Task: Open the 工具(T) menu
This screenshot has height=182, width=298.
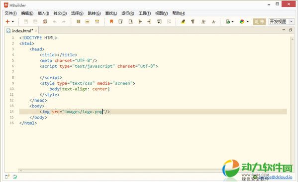Action: [x=145, y=13]
